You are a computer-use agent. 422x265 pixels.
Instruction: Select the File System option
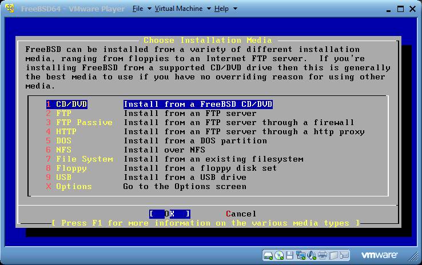(x=79, y=159)
